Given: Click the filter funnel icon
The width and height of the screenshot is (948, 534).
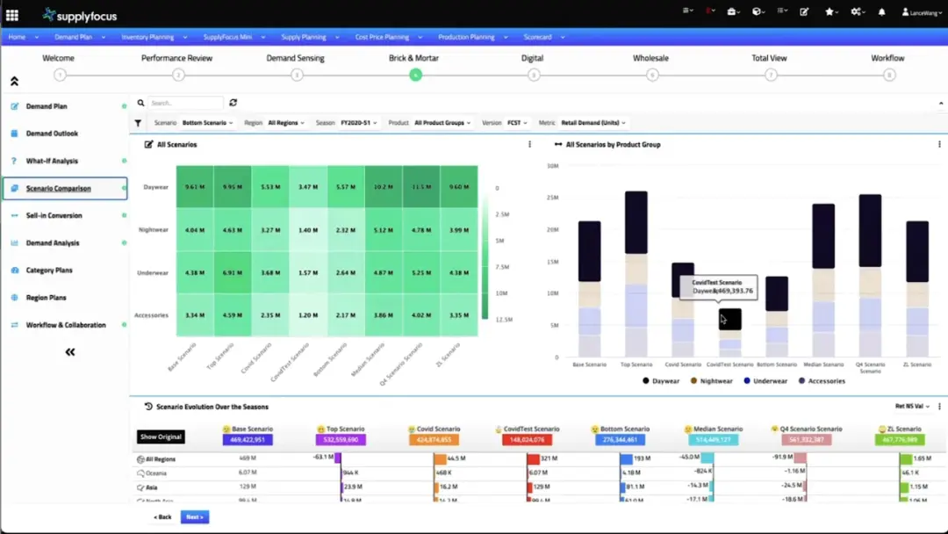Looking at the screenshot, I should [x=138, y=123].
